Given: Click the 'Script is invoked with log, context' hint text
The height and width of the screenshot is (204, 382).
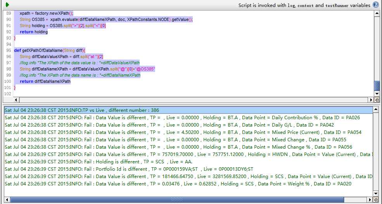Looking at the screenshot, I should coord(304,5).
